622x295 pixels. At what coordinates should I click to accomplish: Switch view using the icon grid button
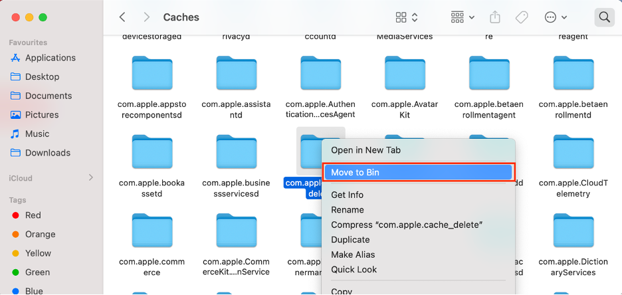401,17
